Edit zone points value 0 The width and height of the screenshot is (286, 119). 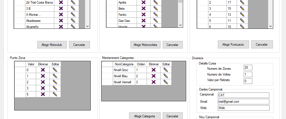click(x=55, y=70)
